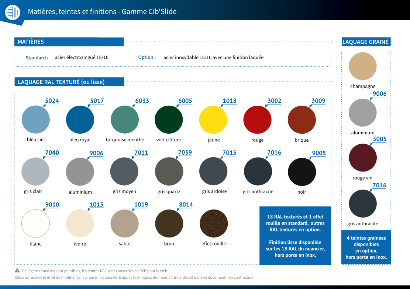This screenshot has height=289, width=410.
Task: Click the RAL code 3009 label
Action: 318,101
